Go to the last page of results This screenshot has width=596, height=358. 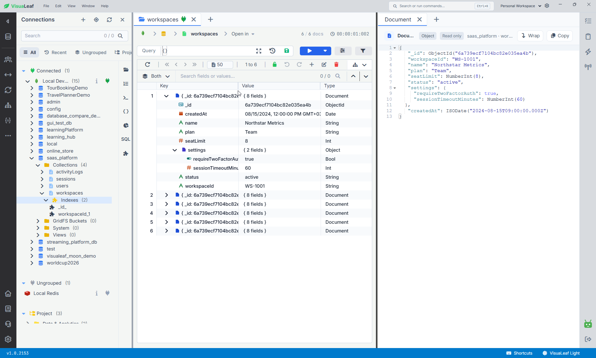pyautogui.click(x=194, y=65)
